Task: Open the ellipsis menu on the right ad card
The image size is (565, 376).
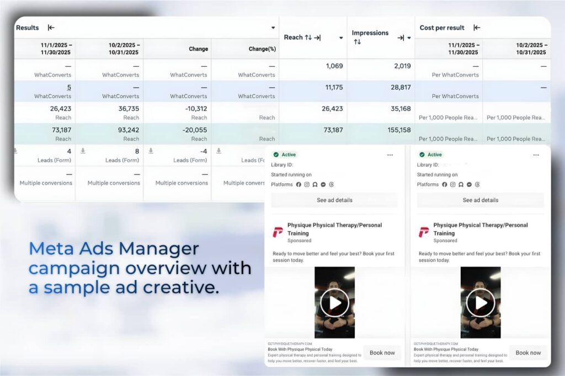Action: pyautogui.click(x=535, y=155)
